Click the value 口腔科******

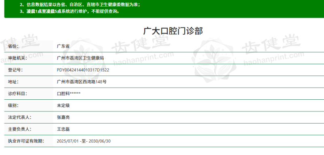click(x=68, y=94)
